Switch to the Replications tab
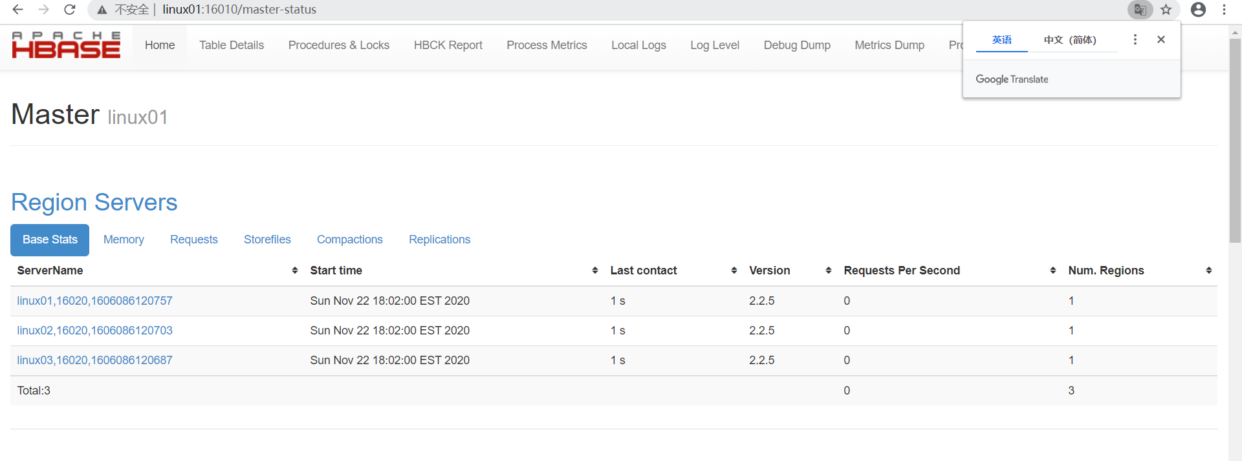The height and width of the screenshot is (461, 1242). click(440, 240)
